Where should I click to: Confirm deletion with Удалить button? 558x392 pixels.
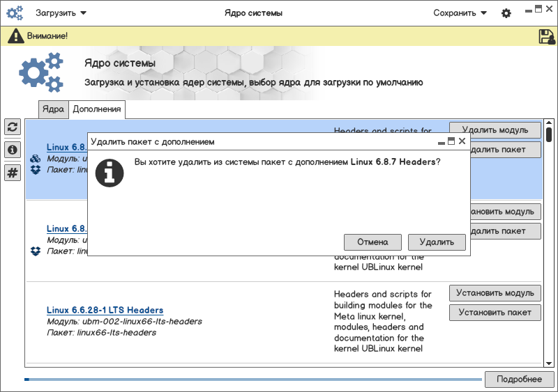coord(437,242)
